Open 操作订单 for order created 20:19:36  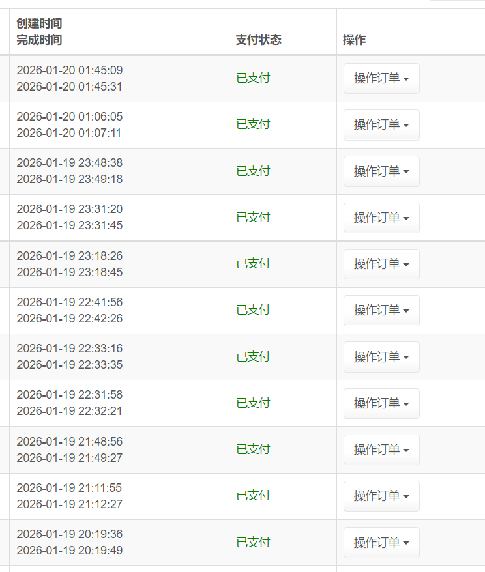pyautogui.click(x=381, y=543)
